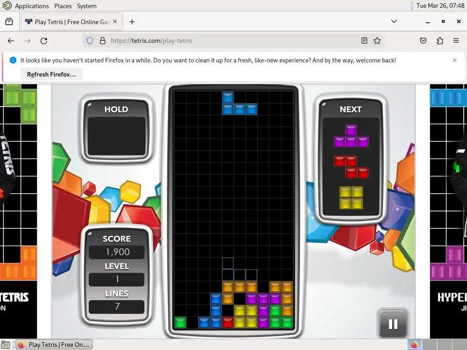Click the yellow O piece in NEXT
467x350 pixels.
pos(351,198)
